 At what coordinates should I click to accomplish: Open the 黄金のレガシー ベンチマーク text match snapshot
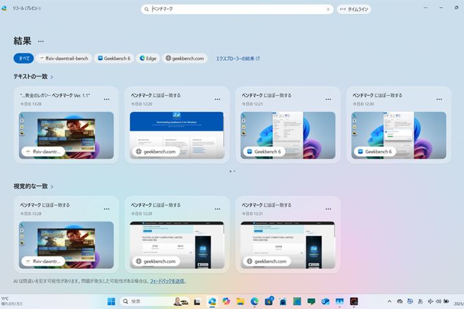tap(66, 135)
